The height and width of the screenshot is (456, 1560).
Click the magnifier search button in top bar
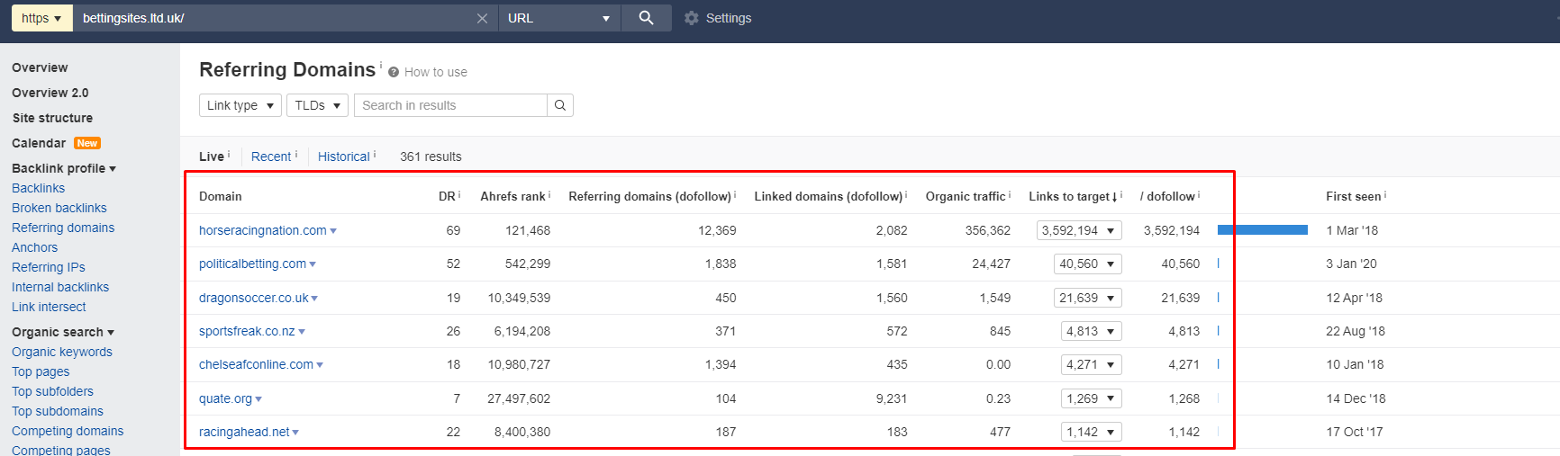(646, 18)
